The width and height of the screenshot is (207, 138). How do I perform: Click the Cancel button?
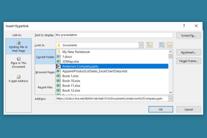[x=188, y=110]
